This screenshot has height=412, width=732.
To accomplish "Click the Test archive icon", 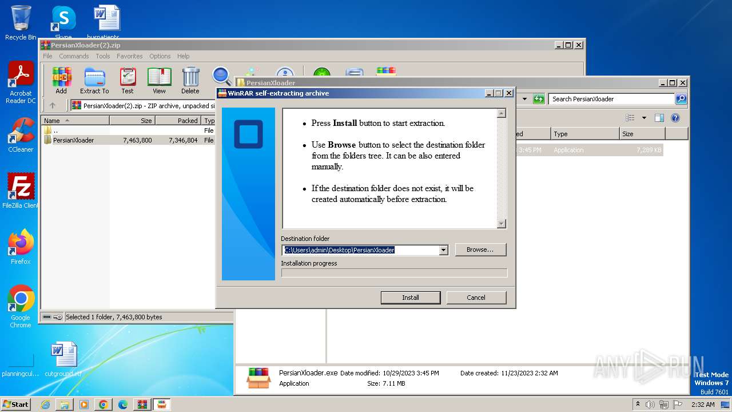I will [x=128, y=80].
